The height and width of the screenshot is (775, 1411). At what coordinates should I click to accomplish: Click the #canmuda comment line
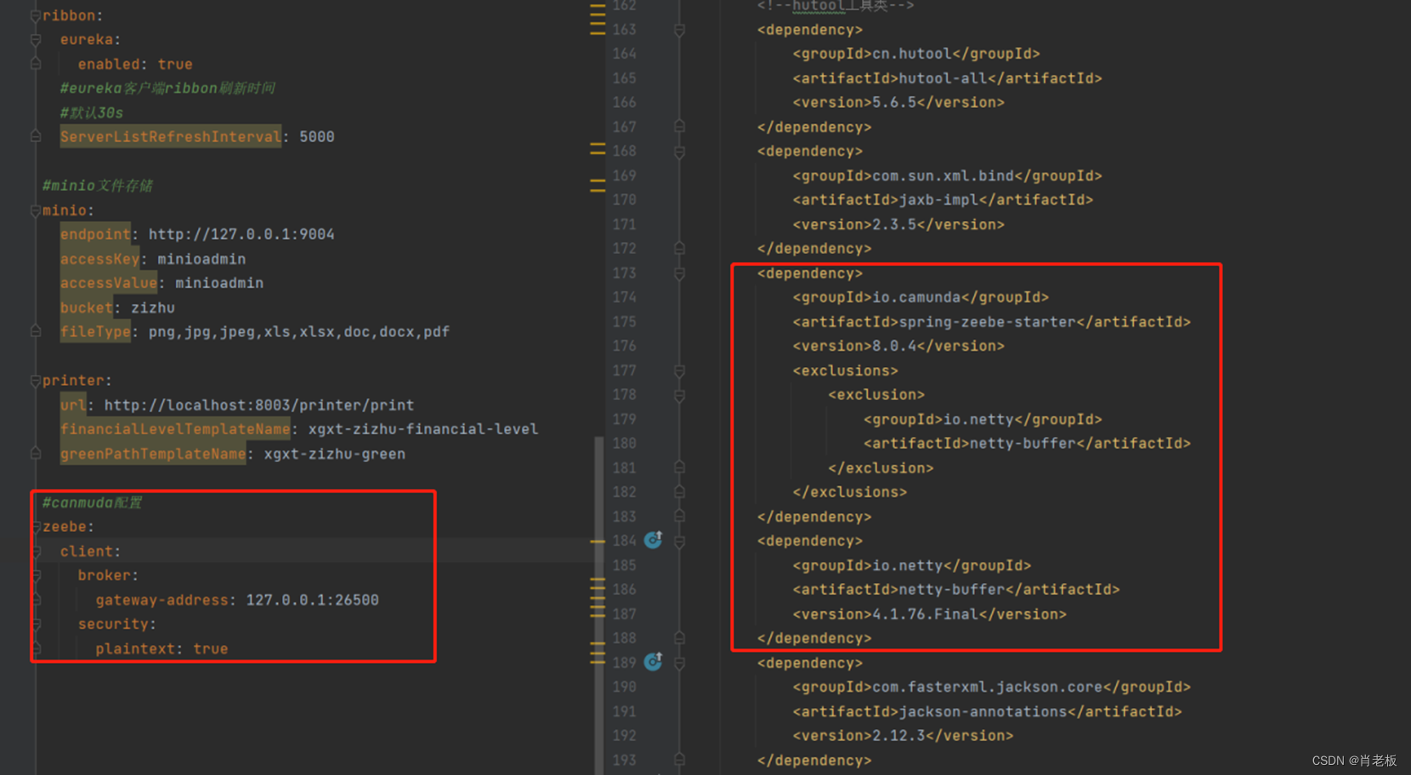[92, 502]
